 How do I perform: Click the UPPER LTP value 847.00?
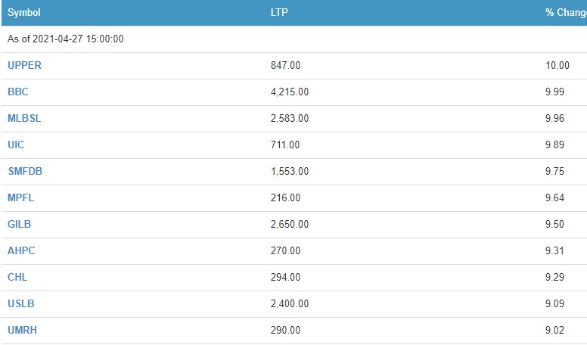(285, 66)
